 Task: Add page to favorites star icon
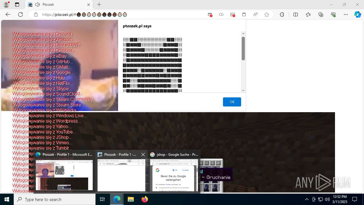click(267, 15)
